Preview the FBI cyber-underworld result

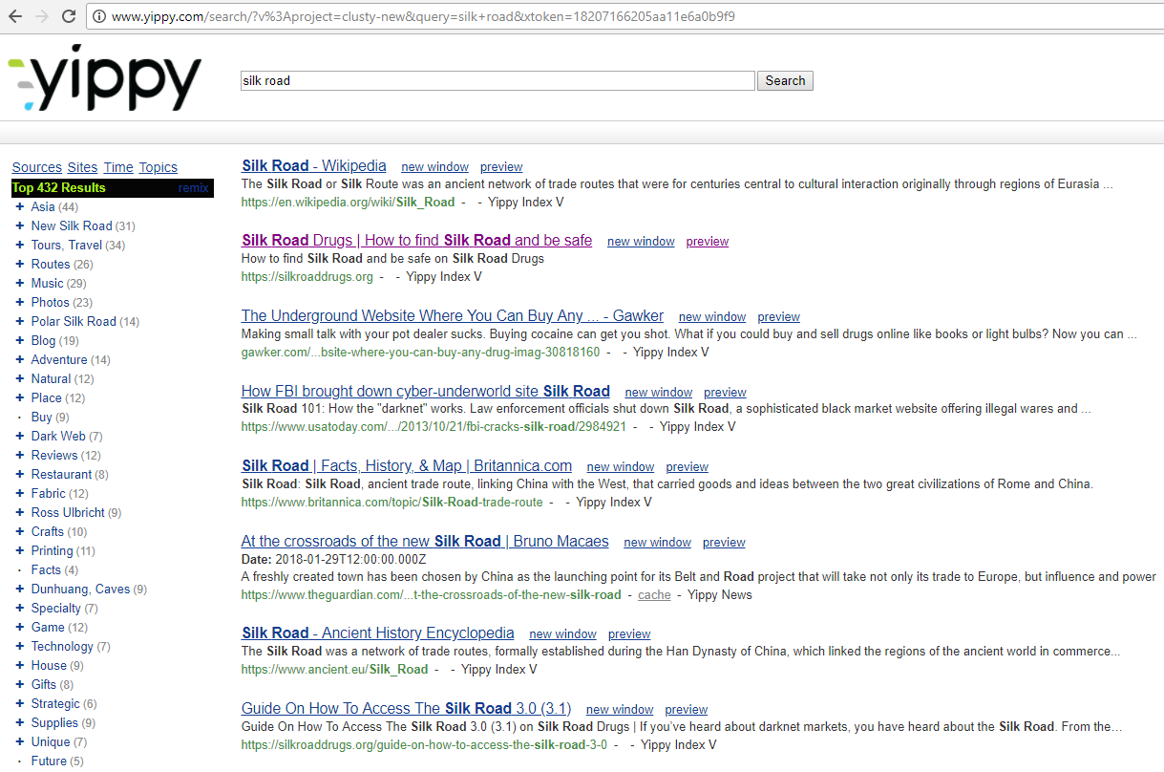(x=725, y=392)
